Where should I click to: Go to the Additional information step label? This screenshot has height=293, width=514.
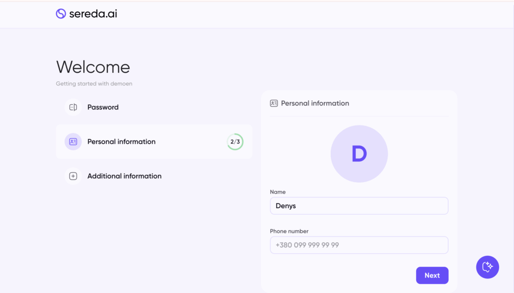coord(124,176)
